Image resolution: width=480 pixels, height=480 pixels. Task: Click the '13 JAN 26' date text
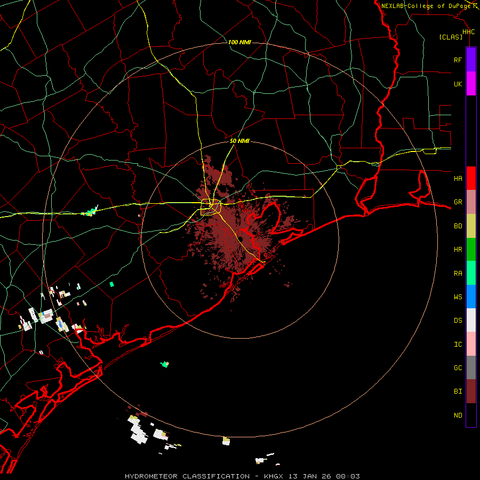(x=310, y=476)
